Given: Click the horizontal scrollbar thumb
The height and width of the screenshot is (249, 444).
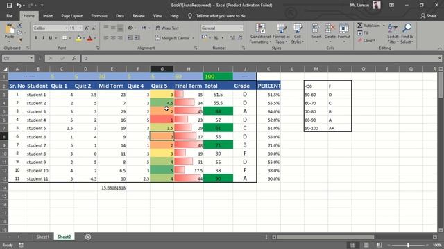Looking at the screenshot, I should click(x=325, y=237).
